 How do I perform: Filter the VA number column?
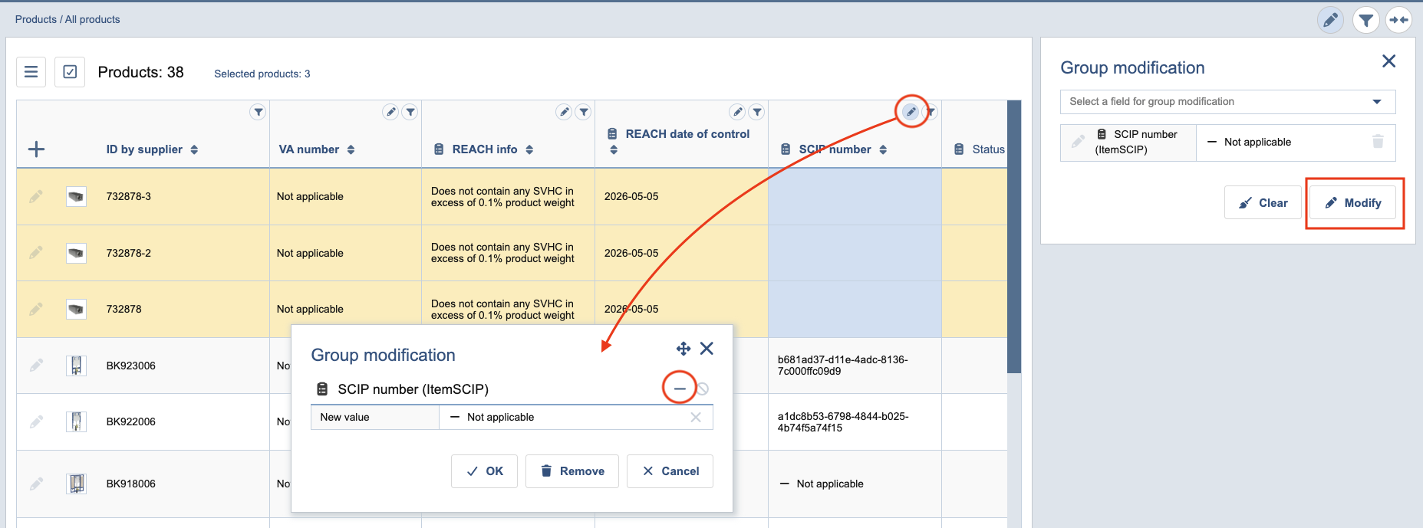coord(410,112)
